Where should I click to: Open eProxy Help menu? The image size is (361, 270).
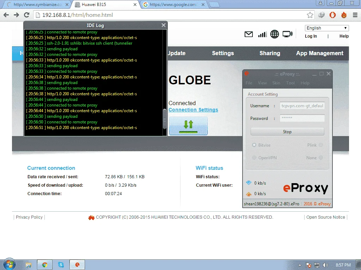click(305, 83)
